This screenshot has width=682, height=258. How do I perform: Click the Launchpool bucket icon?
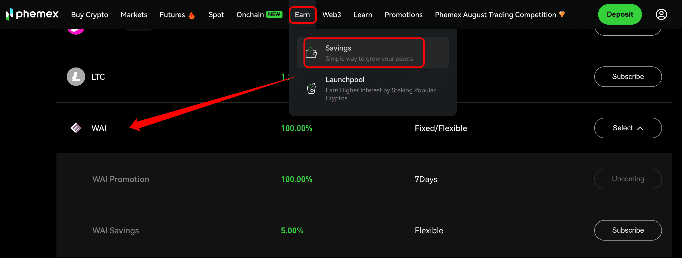311,88
